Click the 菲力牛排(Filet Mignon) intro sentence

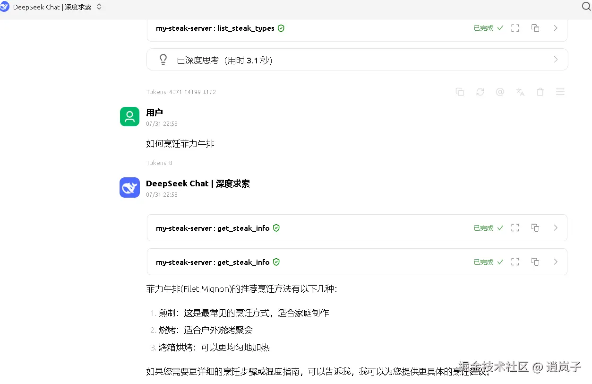(242, 289)
